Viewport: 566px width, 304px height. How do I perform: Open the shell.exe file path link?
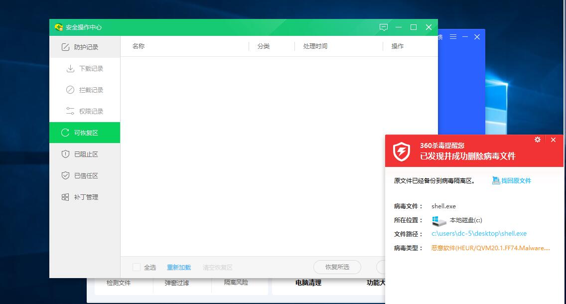(479, 233)
